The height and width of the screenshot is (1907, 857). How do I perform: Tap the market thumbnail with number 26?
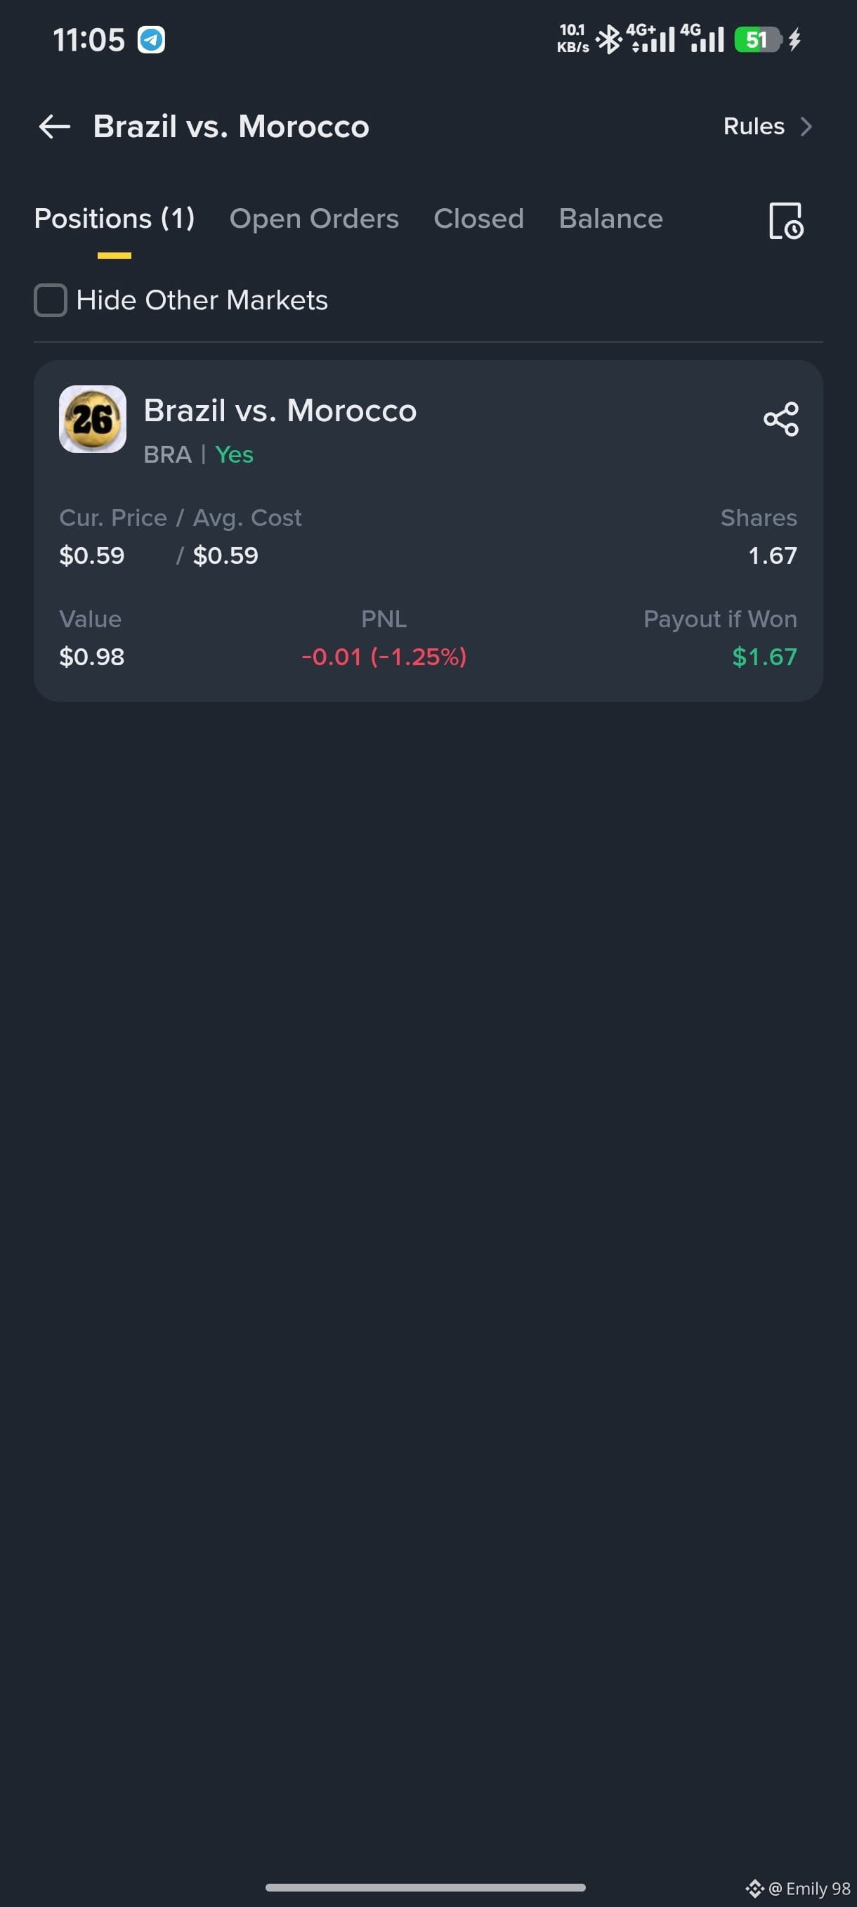pyautogui.click(x=93, y=419)
